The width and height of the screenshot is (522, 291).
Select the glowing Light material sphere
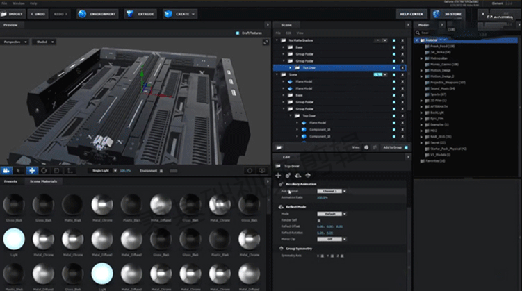click(14, 238)
